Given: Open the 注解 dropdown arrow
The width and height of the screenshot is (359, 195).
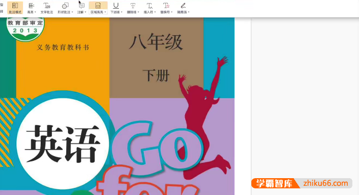Looking at the screenshot, I should click(85, 12).
